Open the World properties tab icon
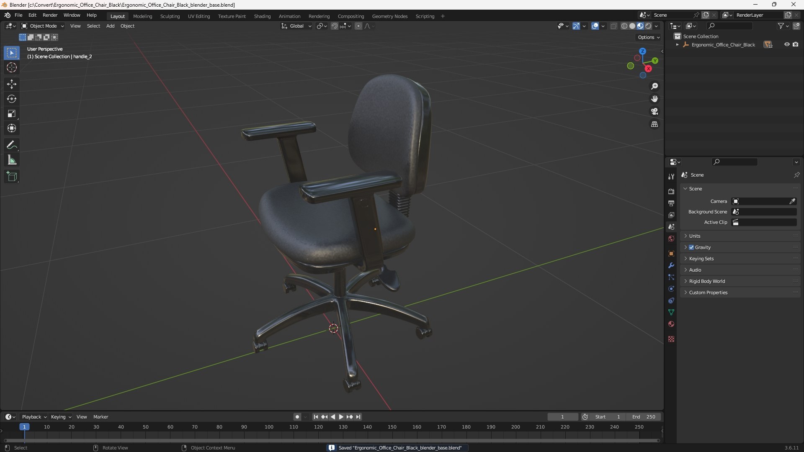 (x=671, y=239)
